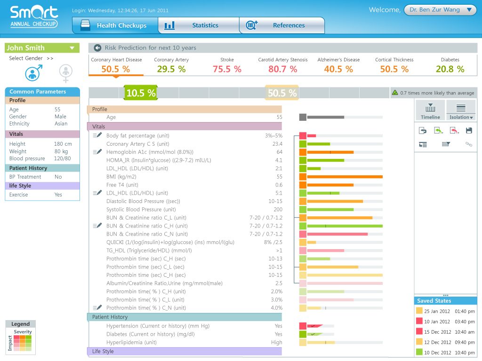Select the Stroke 75.5 % risk

click(227, 65)
